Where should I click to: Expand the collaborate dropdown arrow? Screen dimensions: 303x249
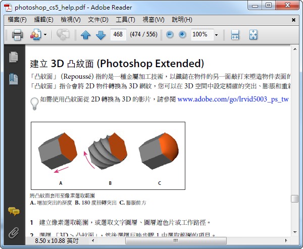click(x=45, y=35)
